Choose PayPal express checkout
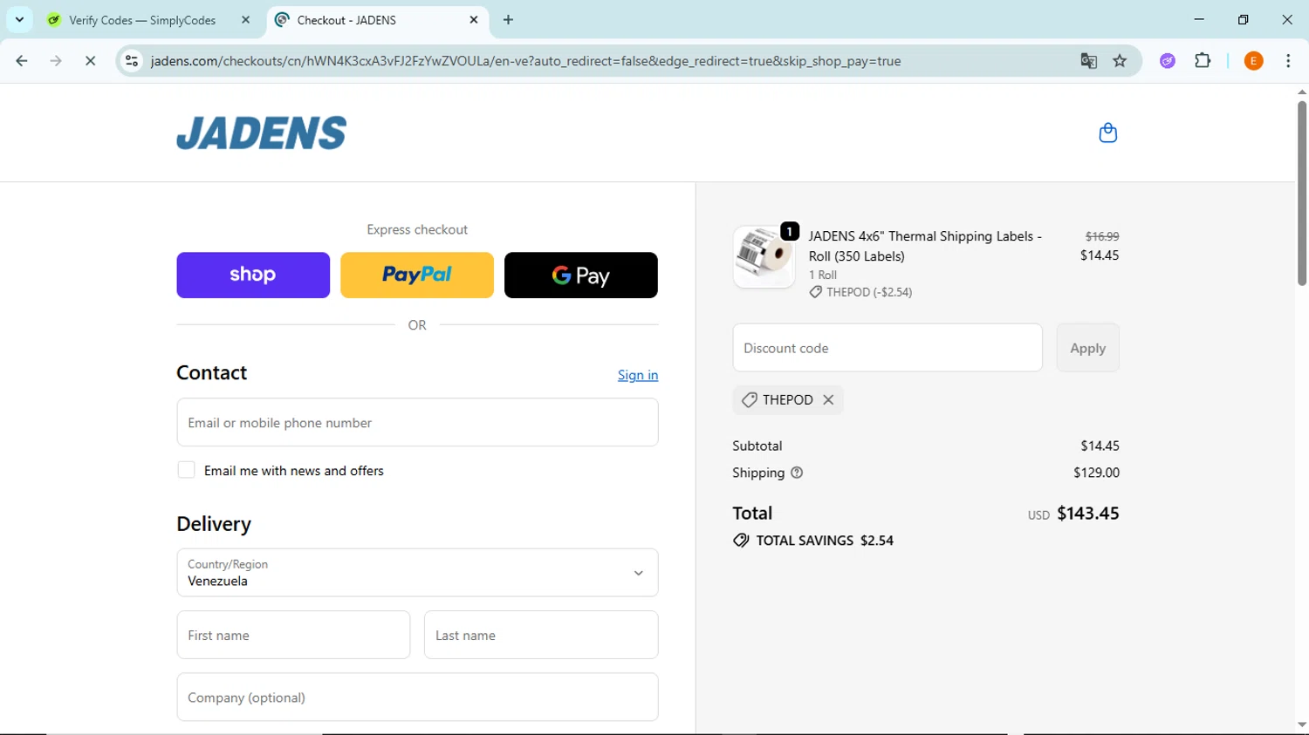This screenshot has width=1309, height=735. pos(417,275)
